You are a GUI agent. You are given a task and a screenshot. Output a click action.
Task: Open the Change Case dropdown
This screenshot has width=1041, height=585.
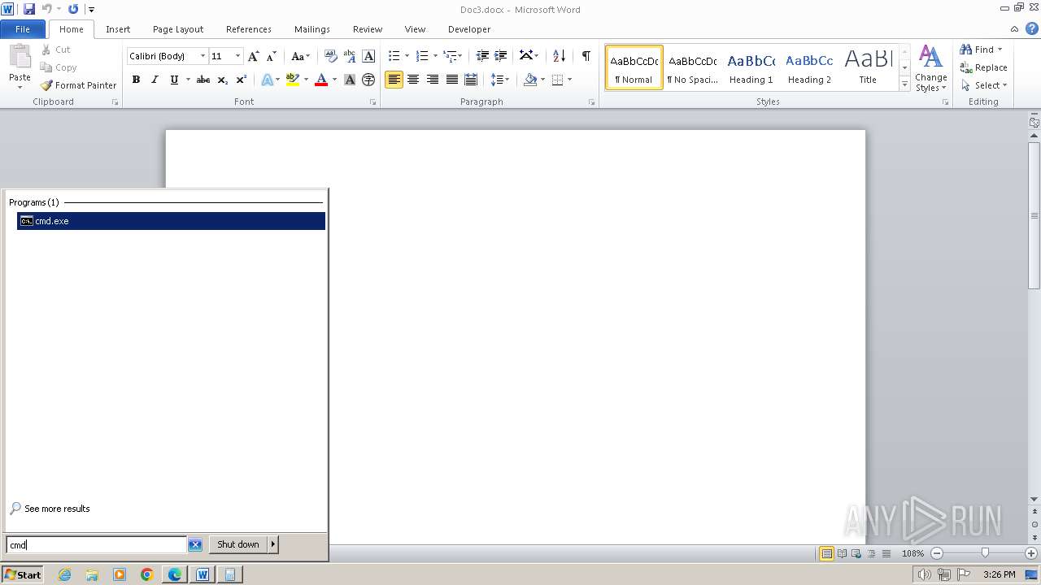coord(300,56)
